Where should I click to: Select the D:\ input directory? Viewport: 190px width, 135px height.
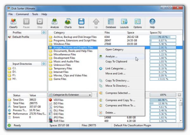point(15,72)
